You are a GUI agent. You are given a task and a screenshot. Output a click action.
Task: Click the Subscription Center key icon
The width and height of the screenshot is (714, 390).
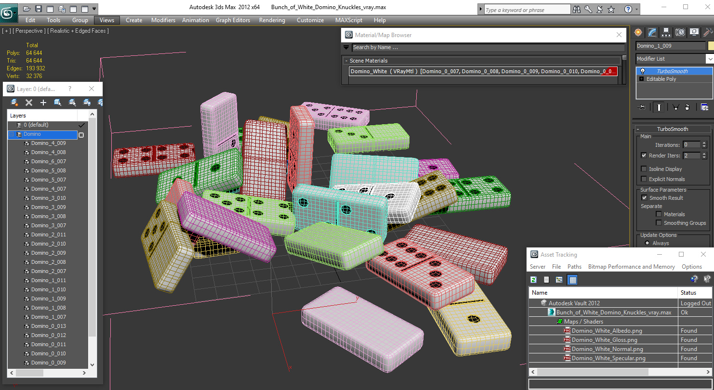(588, 9)
